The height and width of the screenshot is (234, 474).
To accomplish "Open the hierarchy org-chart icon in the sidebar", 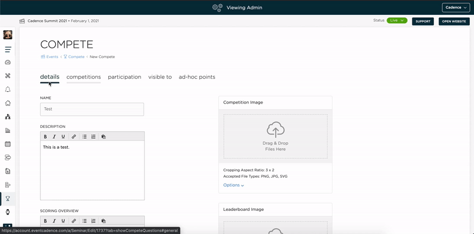I will (x=8, y=117).
